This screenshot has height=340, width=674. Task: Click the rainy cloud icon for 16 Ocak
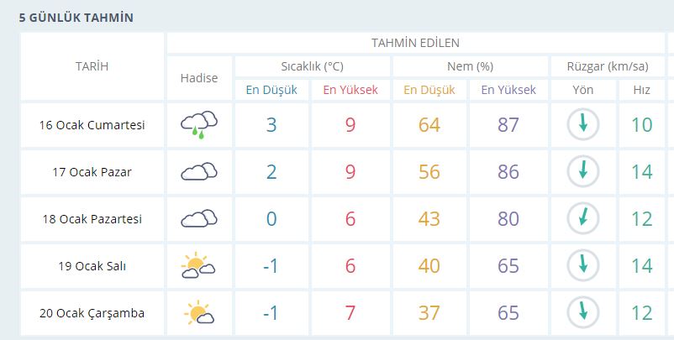199,125
